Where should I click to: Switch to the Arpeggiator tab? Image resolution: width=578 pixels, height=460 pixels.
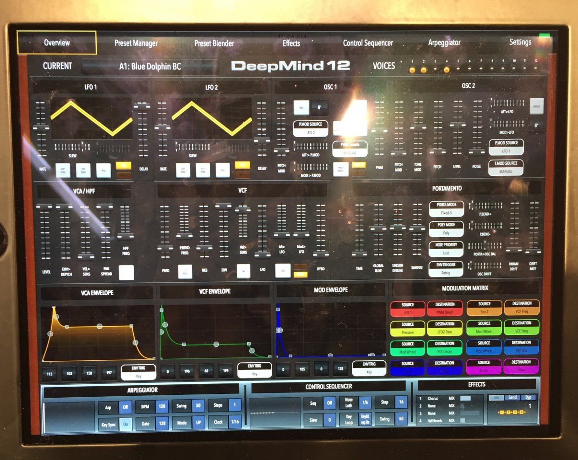pyautogui.click(x=444, y=42)
